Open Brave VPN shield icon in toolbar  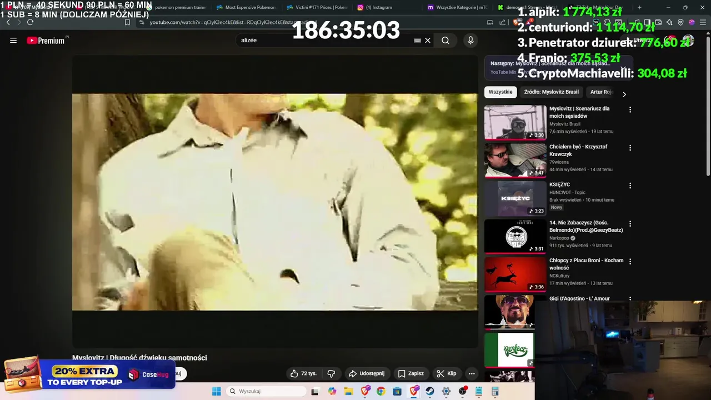click(x=680, y=22)
